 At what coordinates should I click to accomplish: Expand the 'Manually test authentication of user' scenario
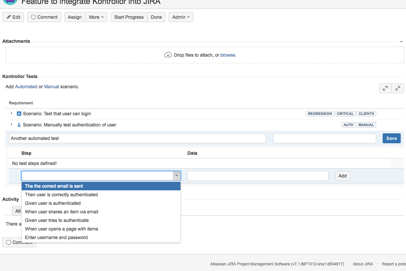pos(12,124)
